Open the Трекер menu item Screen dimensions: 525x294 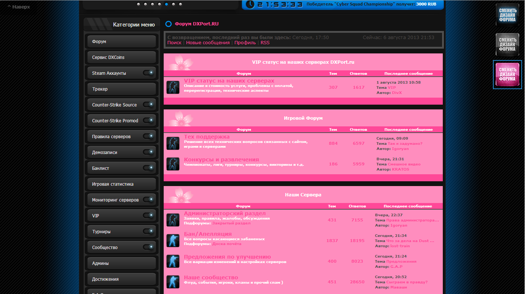[x=122, y=89]
